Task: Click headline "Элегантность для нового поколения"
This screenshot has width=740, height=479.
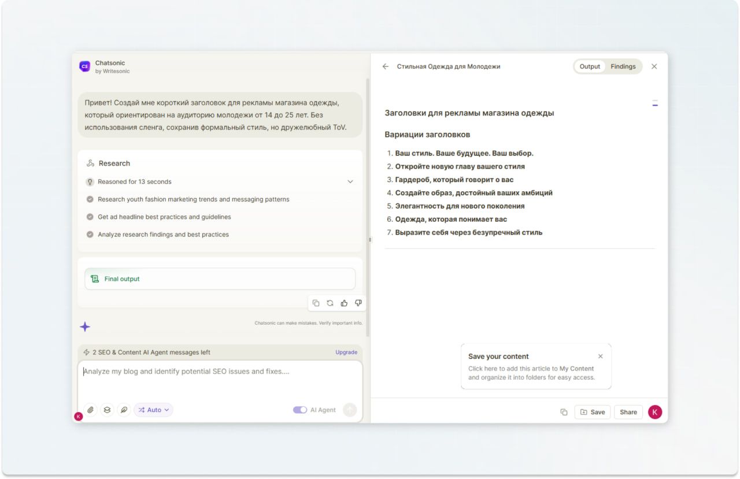Action: coord(460,206)
